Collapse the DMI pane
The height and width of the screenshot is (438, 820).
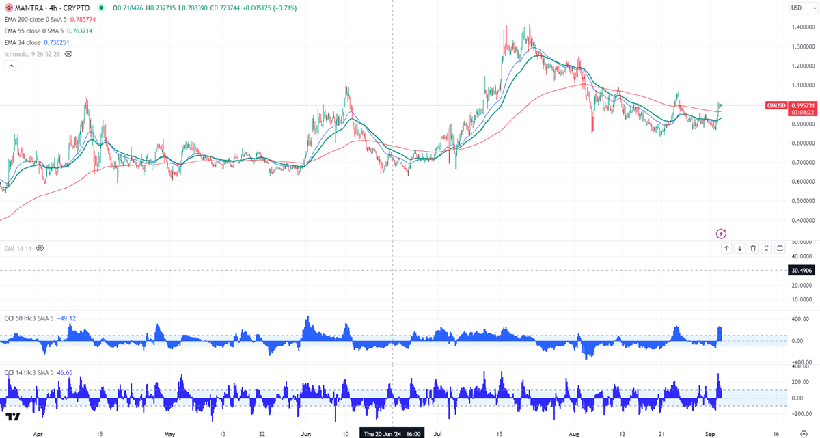click(766, 249)
